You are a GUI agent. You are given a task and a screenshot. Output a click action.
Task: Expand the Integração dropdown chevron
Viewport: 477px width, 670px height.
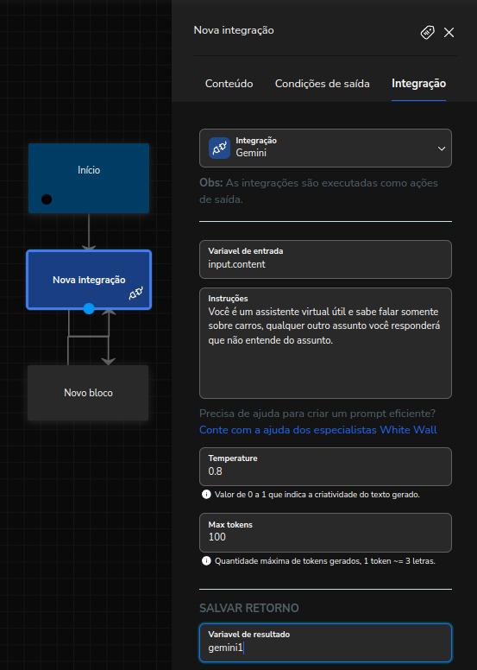point(442,149)
